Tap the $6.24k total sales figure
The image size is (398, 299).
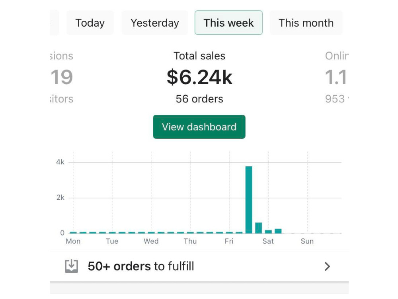tap(199, 77)
